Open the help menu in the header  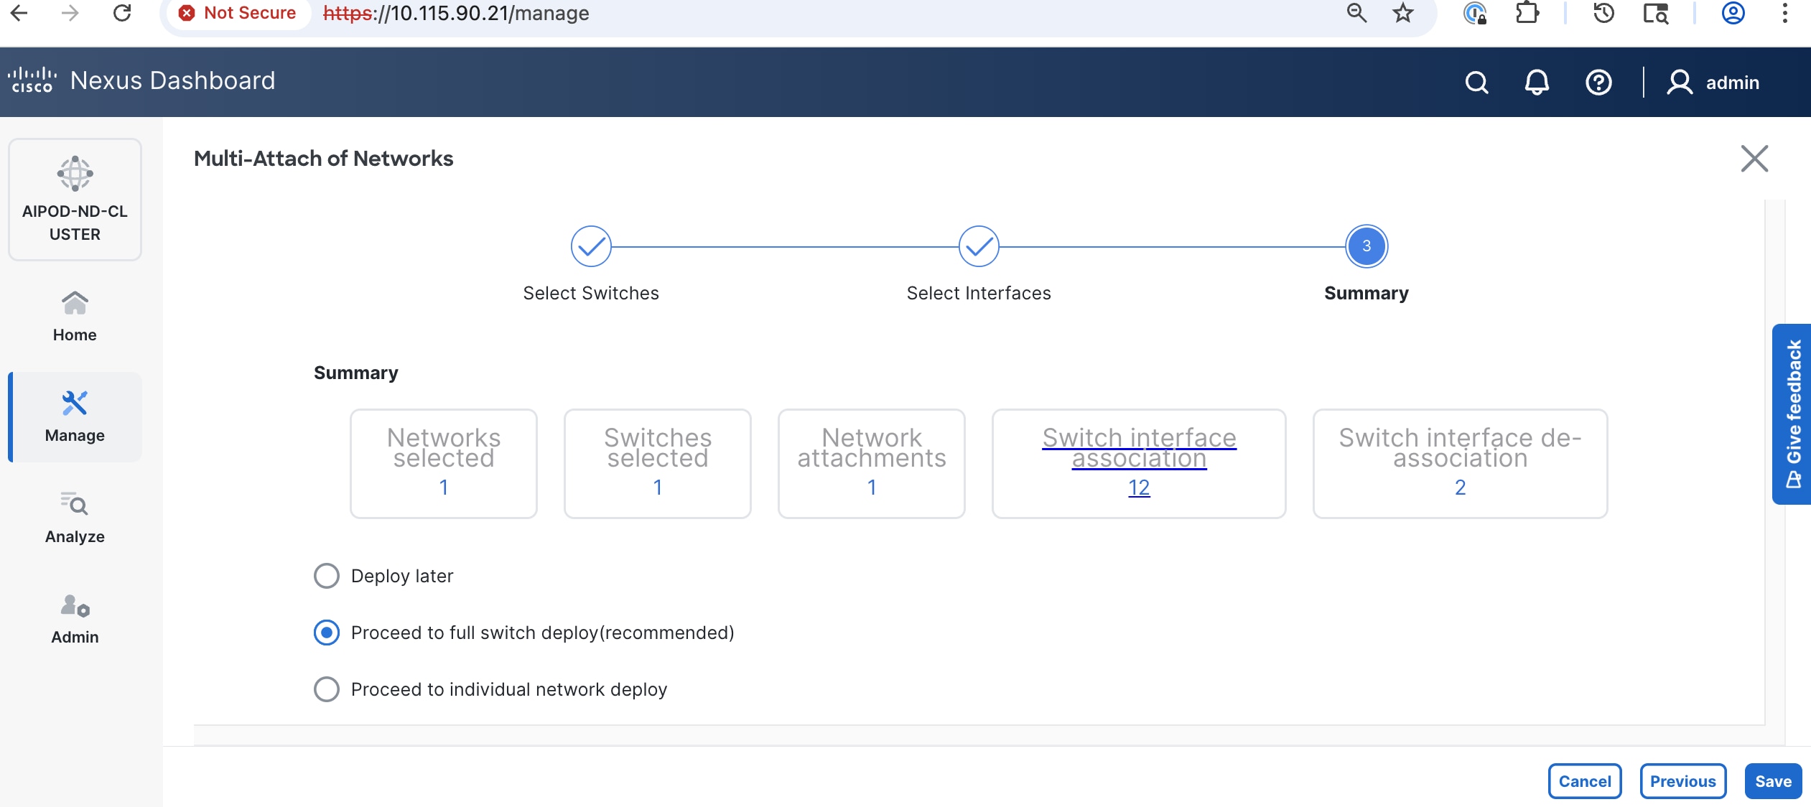[x=1598, y=82]
